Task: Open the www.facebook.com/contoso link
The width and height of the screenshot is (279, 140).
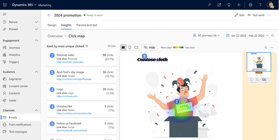Action: (72, 131)
